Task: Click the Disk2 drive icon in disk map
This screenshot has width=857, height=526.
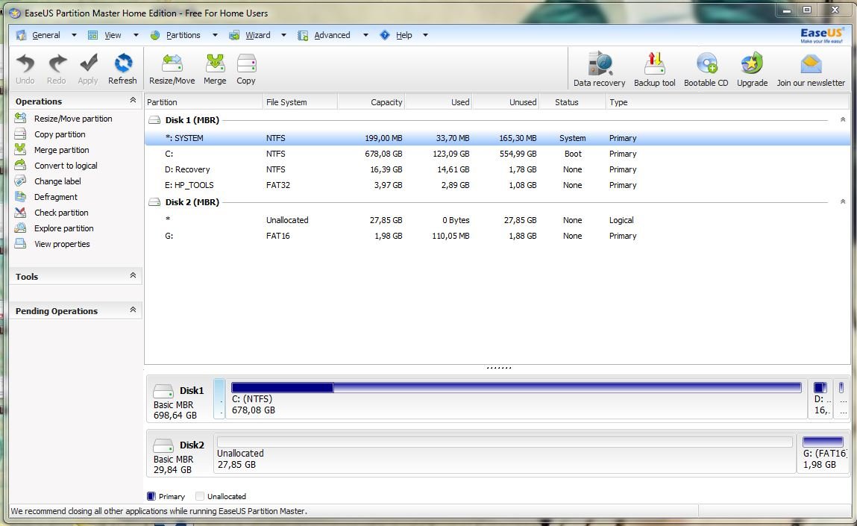Action: (163, 445)
